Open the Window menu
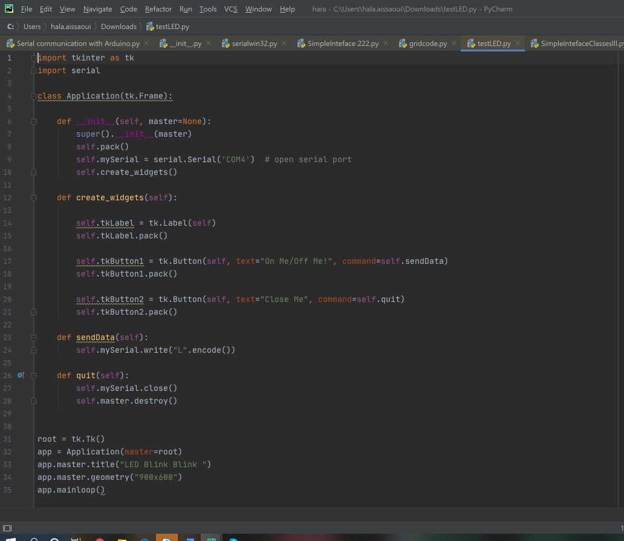Screen dimensions: 624x541 coord(258,8)
